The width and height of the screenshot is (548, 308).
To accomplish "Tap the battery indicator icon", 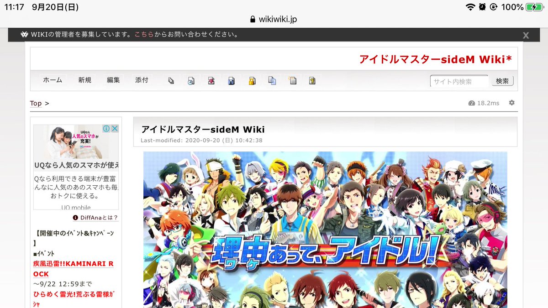I will pyautogui.click(x=534, y=7).
